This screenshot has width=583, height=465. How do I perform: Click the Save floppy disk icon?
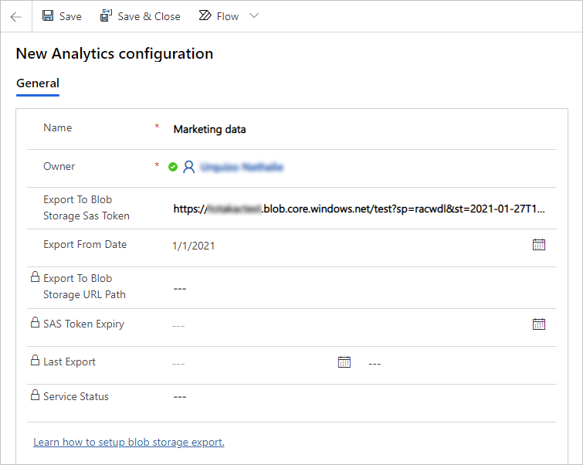coord(49,16)
